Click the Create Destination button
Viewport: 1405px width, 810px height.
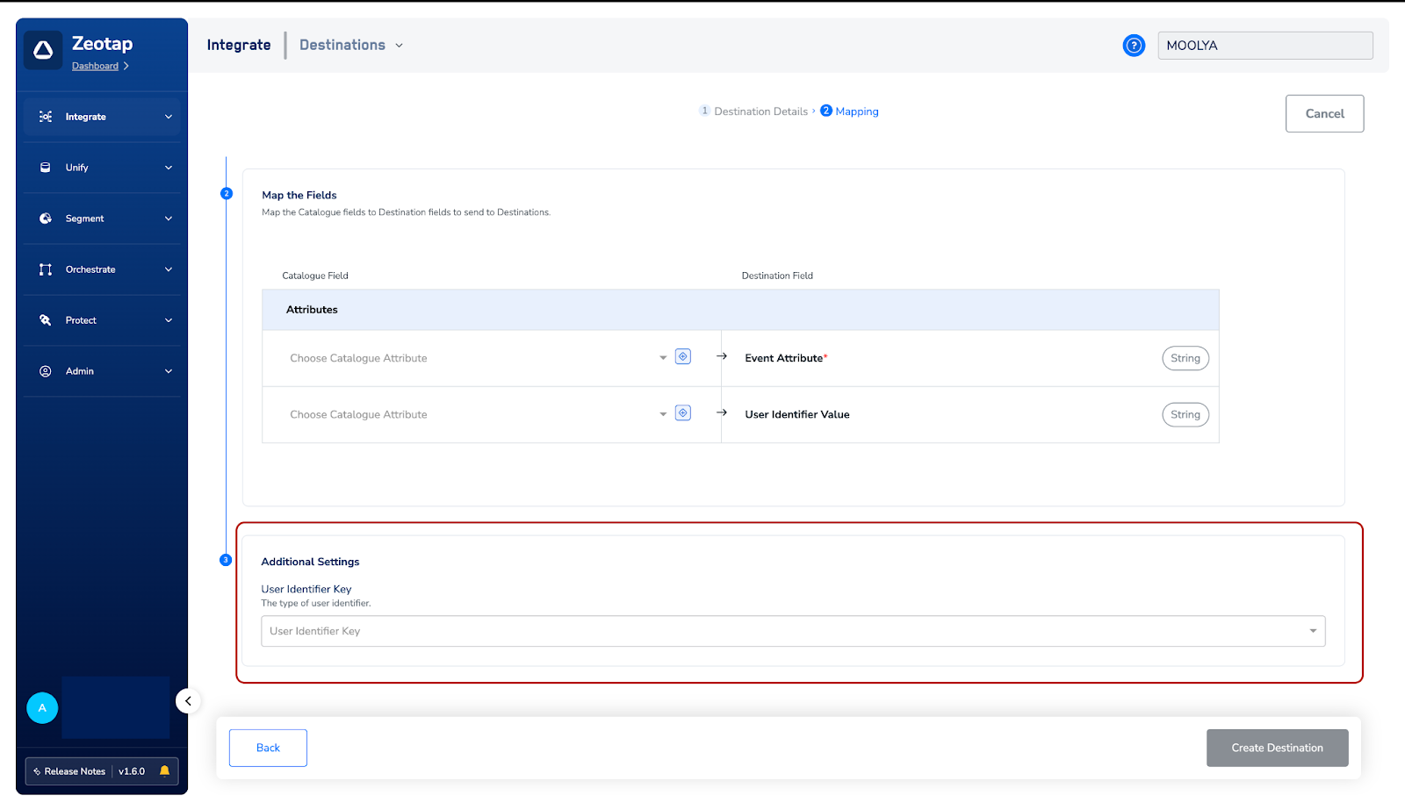pyautogui.click(x=1277, y=748)
